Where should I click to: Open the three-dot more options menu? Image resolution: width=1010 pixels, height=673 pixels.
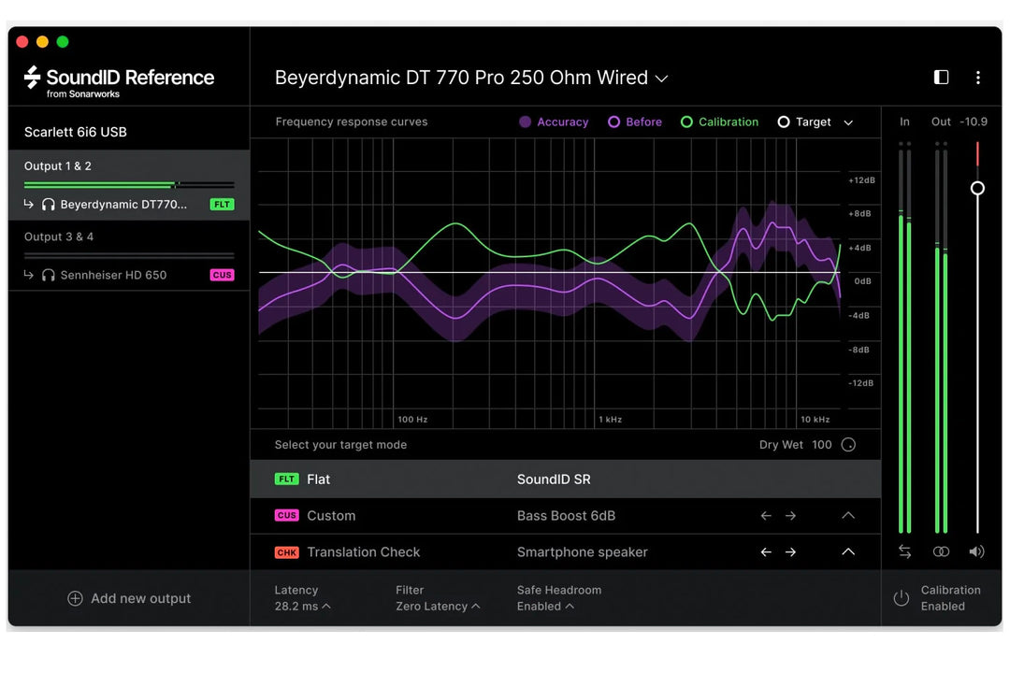click(x=978, y=78)
